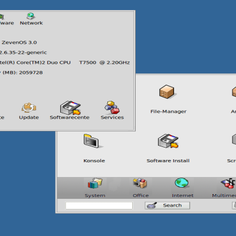Open Network in the system info window
Viewport: 236px width, 236px height.
pos(31,19)
